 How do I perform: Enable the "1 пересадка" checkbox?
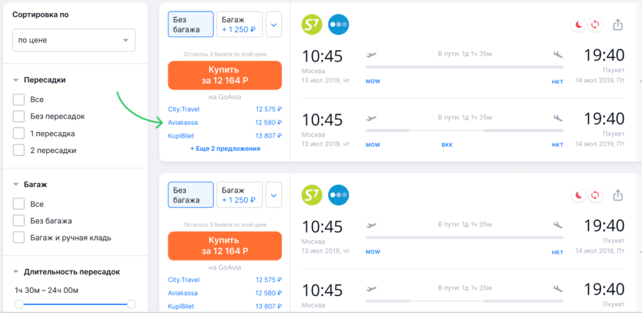(19, 133)
